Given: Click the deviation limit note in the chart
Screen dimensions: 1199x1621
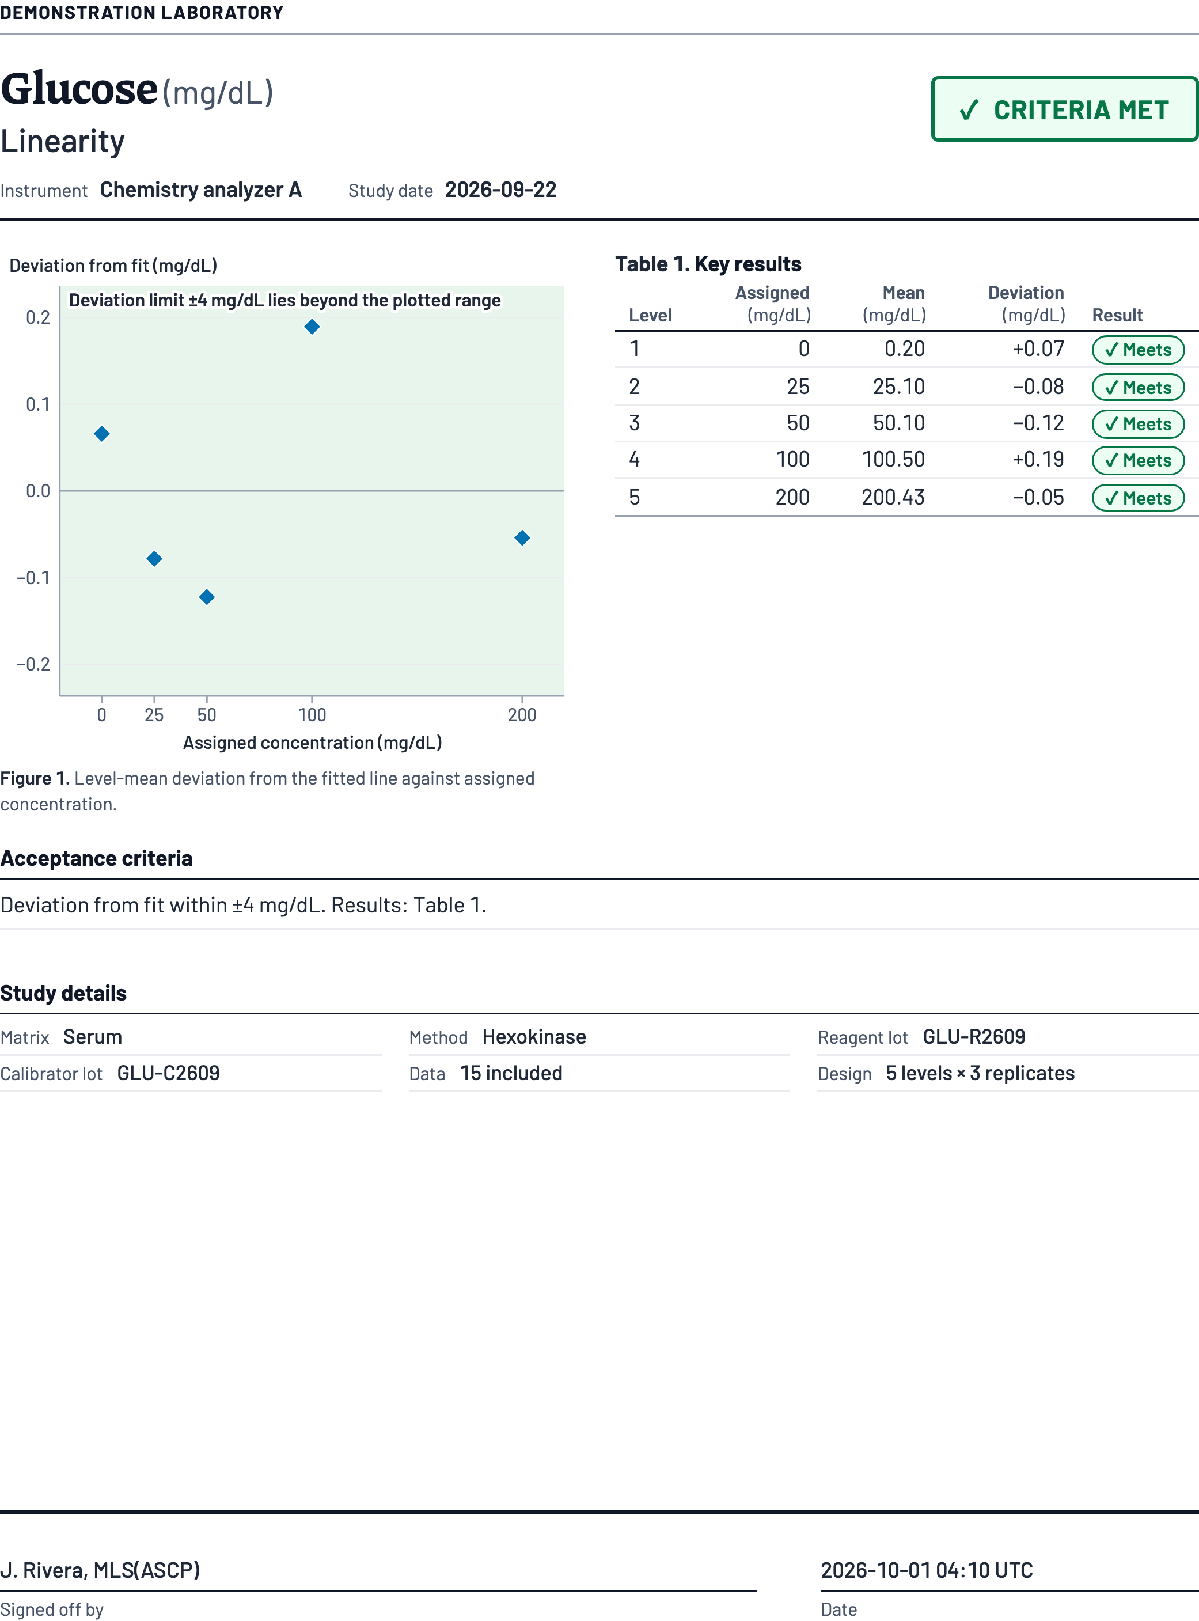Looking at the screenshot, I should (284, 301).
